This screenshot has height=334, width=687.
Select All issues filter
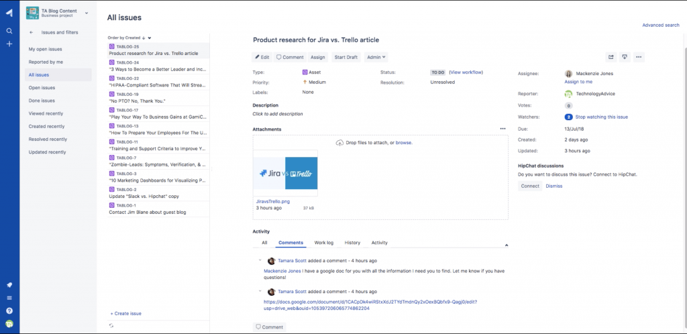pyautogui.click(x=58, y=75)
